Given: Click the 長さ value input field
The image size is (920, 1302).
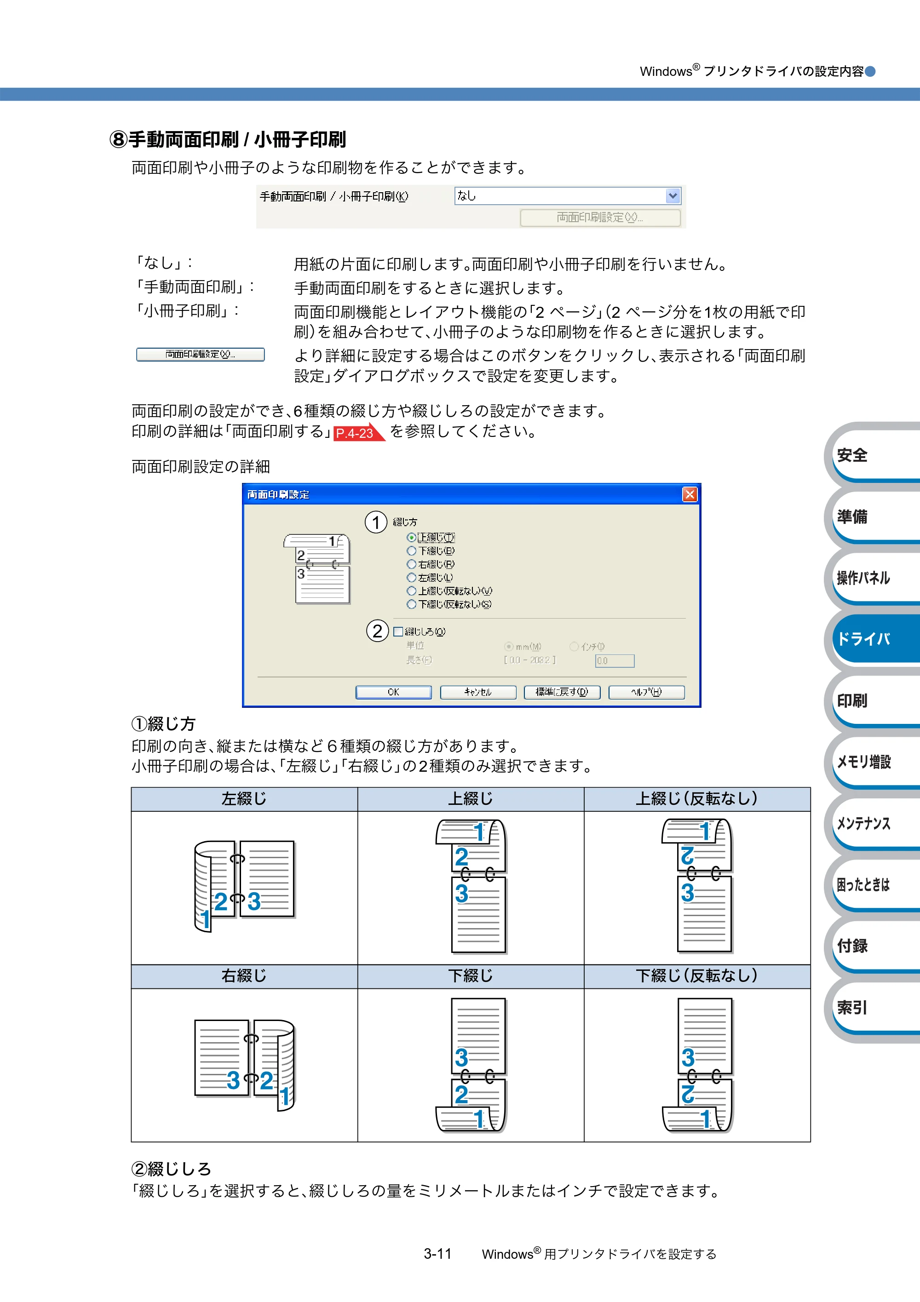Looking at the screenshot, I should [x=615, y=660].
